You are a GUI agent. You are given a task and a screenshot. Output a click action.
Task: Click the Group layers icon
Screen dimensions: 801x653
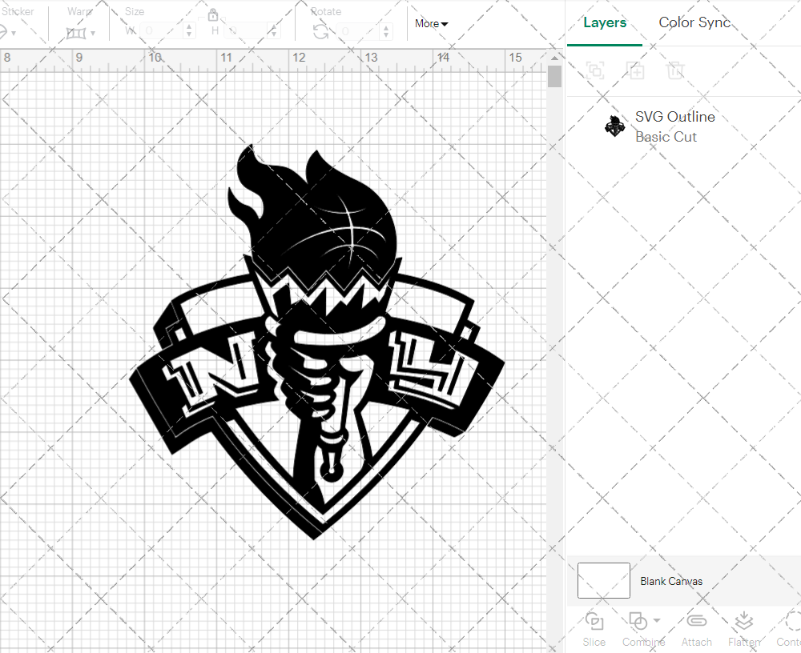point(595,70)
